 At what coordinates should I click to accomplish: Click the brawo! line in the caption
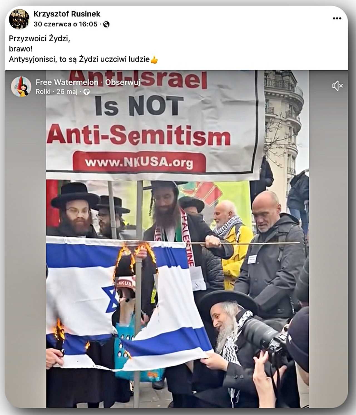(21, 49)
